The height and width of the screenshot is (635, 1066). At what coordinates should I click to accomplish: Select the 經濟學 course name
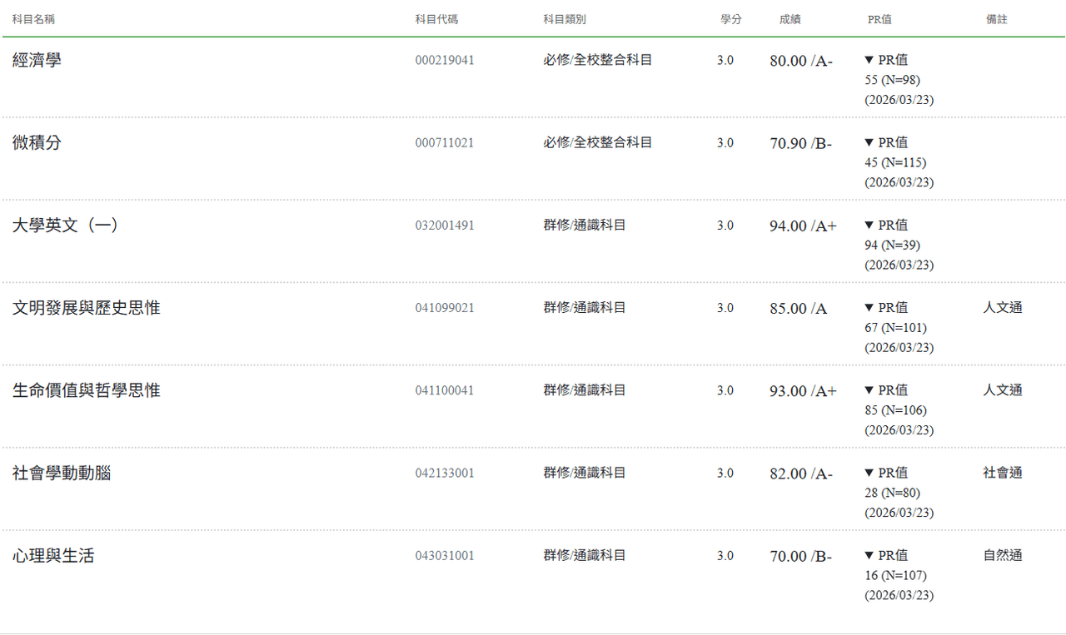point(37,60)
